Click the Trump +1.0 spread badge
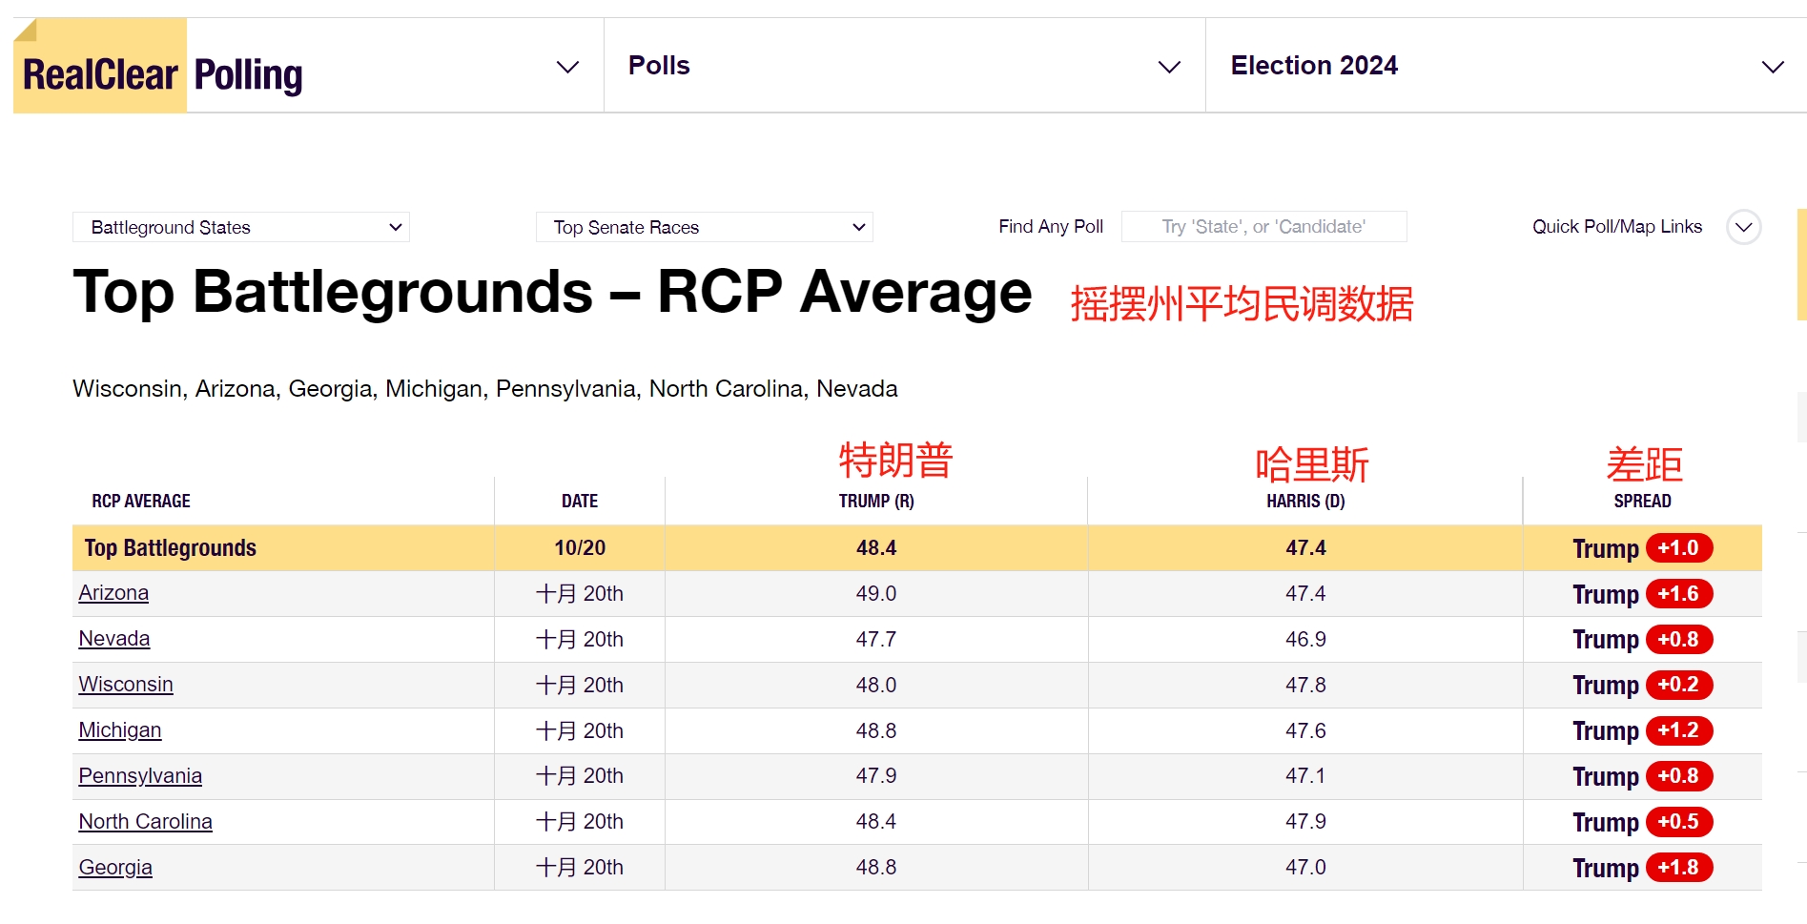Screen dimensions: 1807x924 pos(1679,548)
